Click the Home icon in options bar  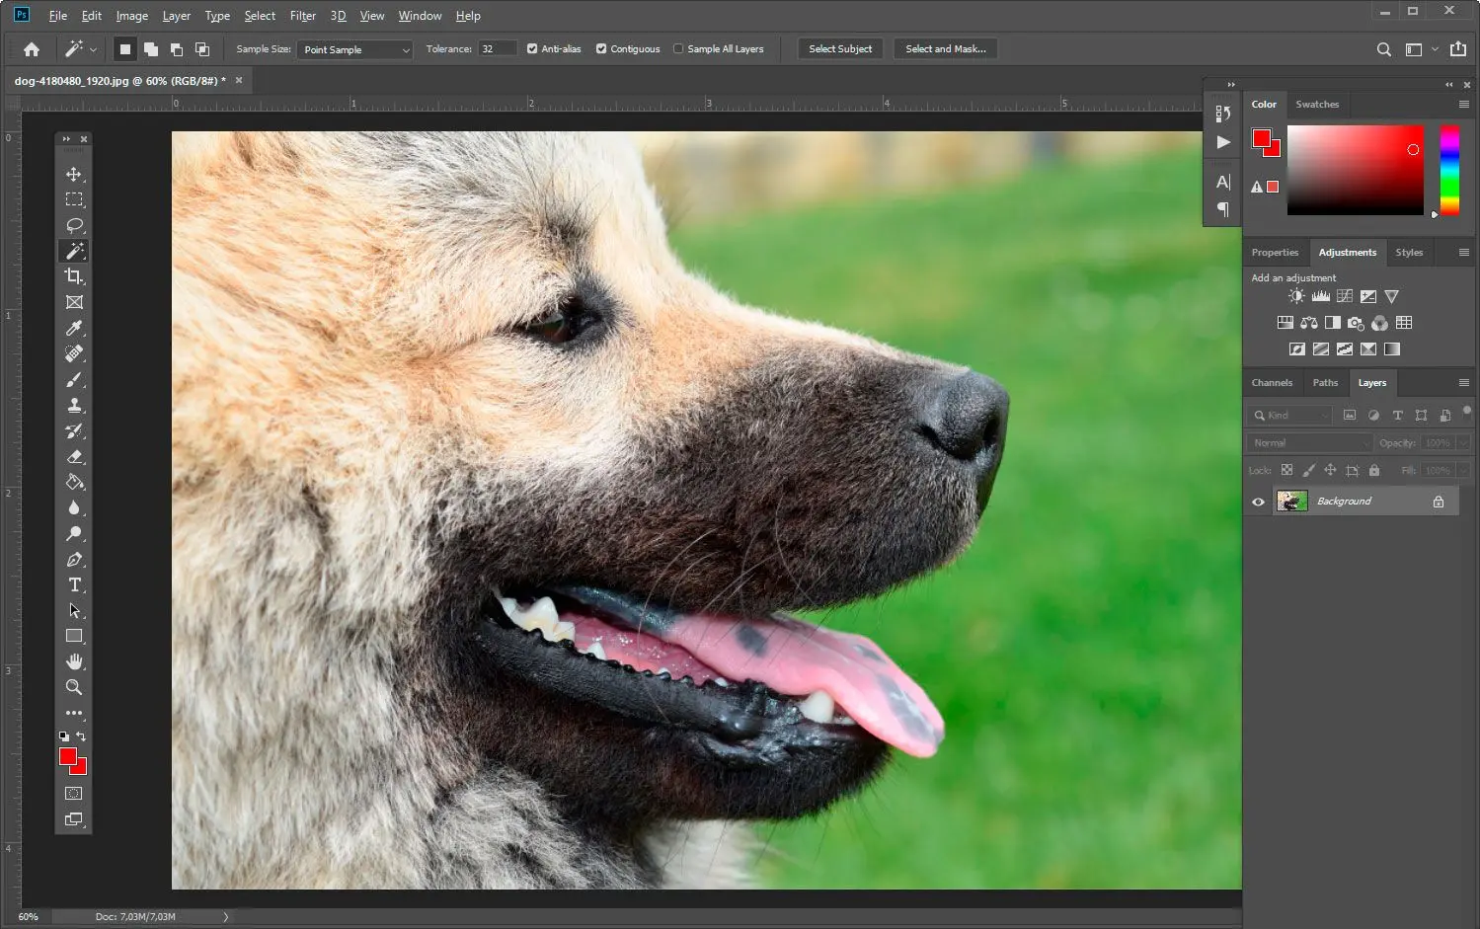[32, 49]
